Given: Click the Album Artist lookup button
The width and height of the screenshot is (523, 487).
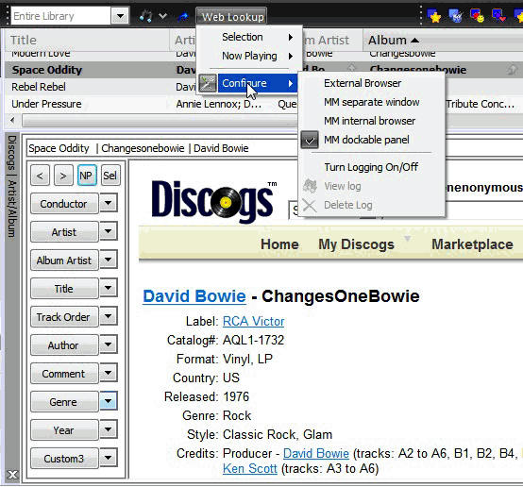Looking at the screenshot, I should (64, 260).
